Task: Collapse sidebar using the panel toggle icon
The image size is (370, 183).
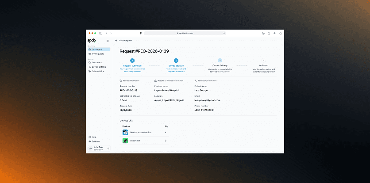Action: pyautogui.click(x=108, y=41)
